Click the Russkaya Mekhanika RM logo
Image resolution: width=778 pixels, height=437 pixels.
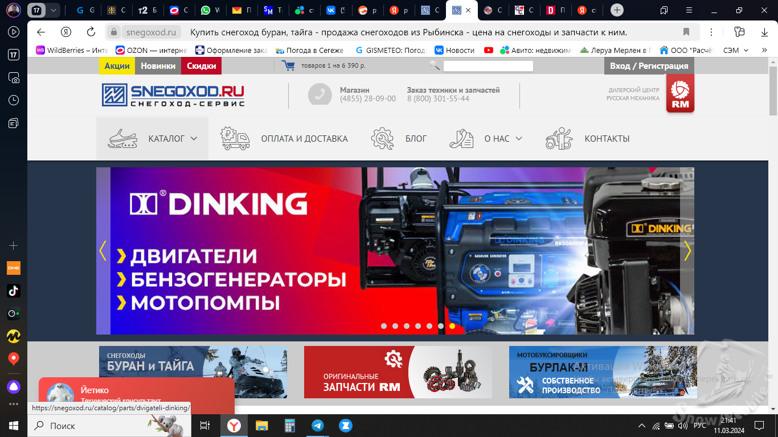[680, 94]
